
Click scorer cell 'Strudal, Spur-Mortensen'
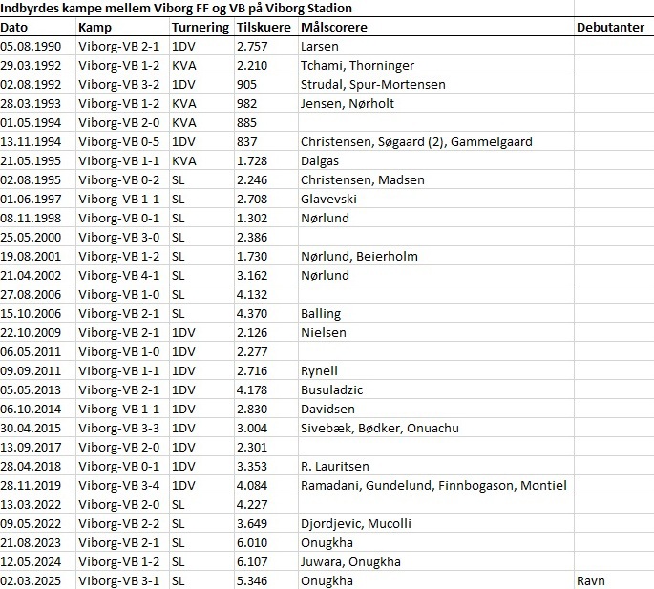click(373, 85)
